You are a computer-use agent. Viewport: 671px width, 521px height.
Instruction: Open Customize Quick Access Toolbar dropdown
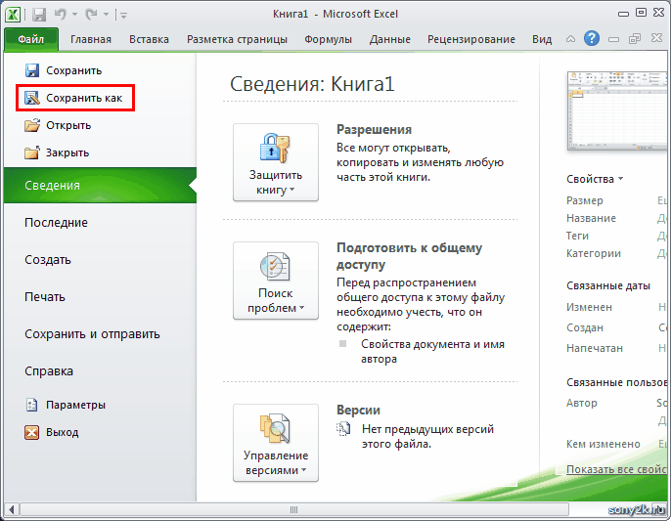tap(123, 16)
